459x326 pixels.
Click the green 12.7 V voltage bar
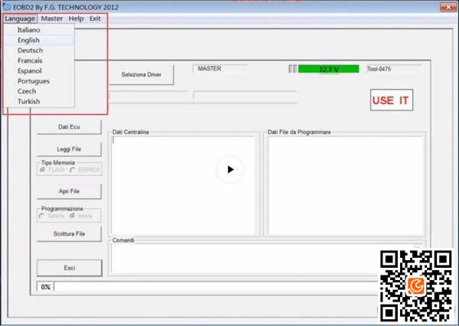(x=328, y=69)
